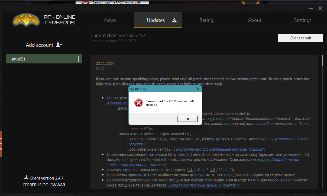Switch to the Rating tab
Viewport: 327px width, 196px height.
(206, 20)
